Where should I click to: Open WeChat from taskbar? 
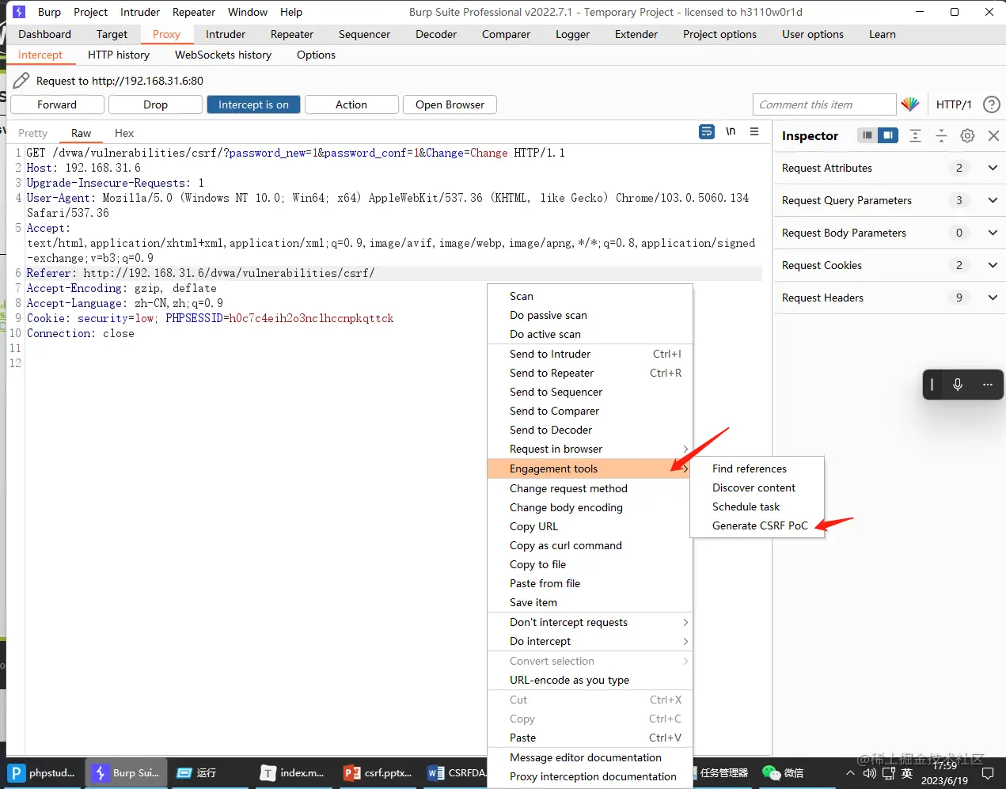click(x=783, y=773)
